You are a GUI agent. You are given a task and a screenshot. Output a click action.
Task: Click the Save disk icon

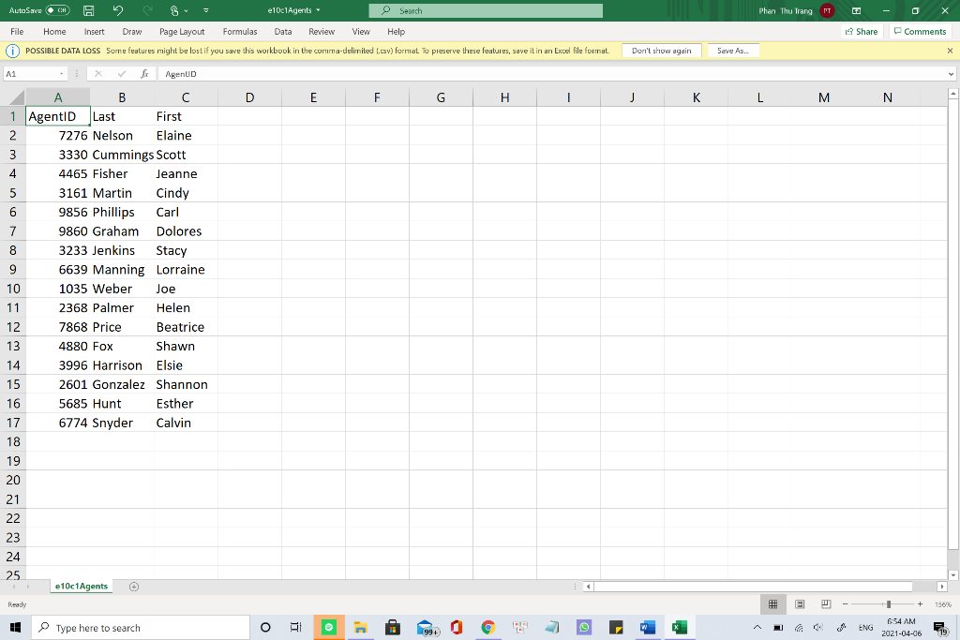pyautogui.click(x=89, y=10)
